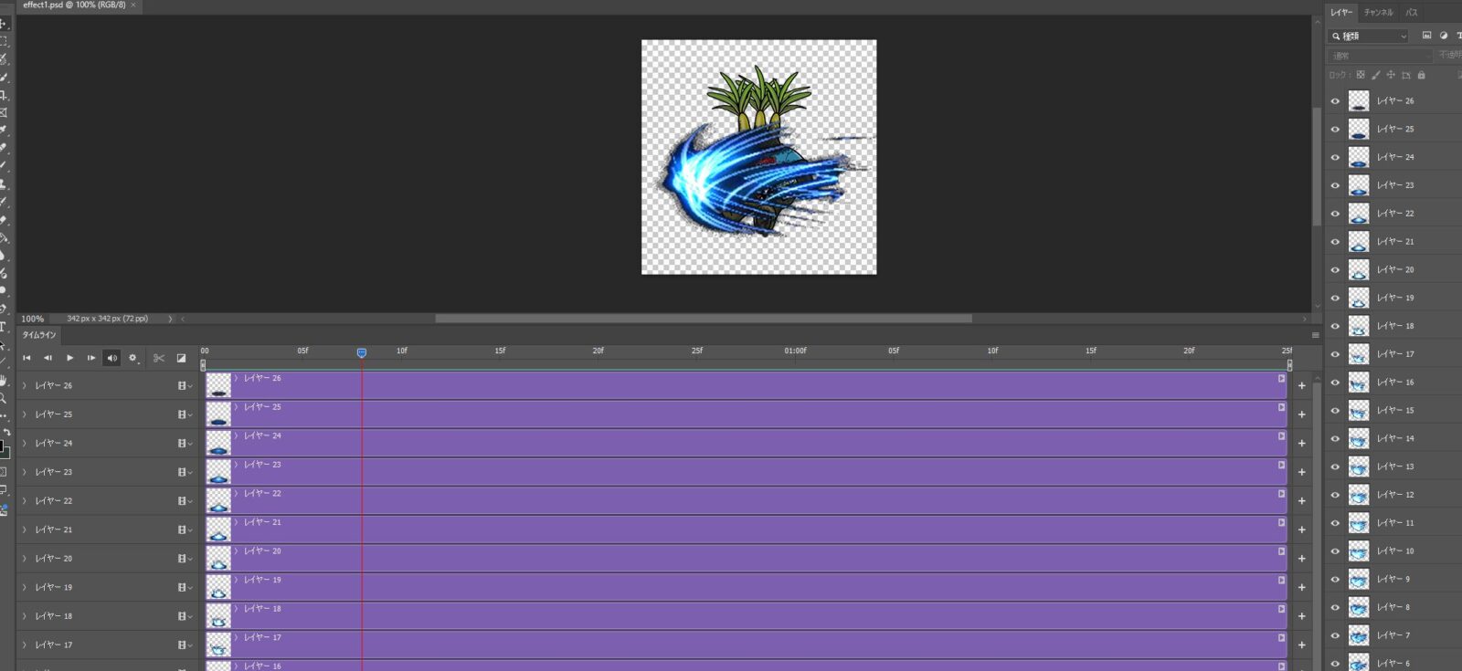
Task: Open video options dropdown for レイヤー 22 track
Action: coord(185,501)
